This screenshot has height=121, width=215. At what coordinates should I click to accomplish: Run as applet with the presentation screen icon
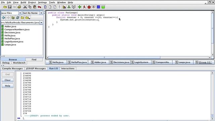(94, 7)
